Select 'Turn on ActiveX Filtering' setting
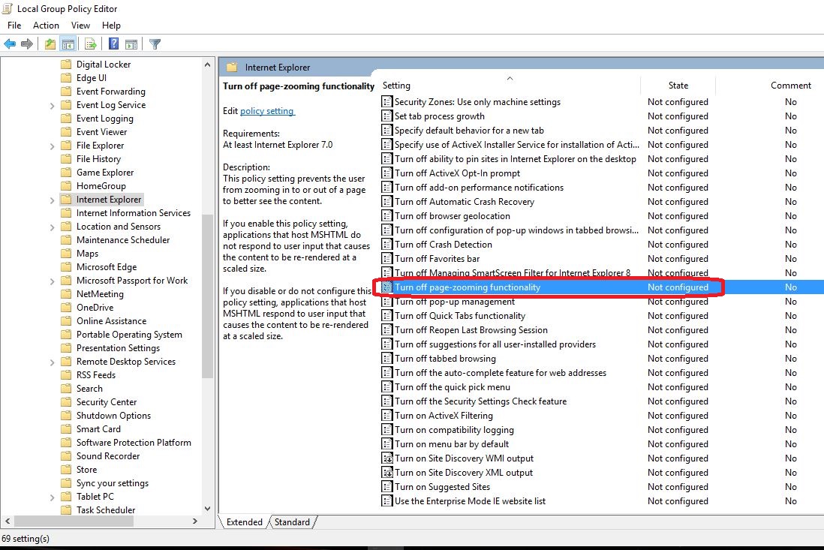This screenshot has height=550, width=824. (x=444, y=416)
